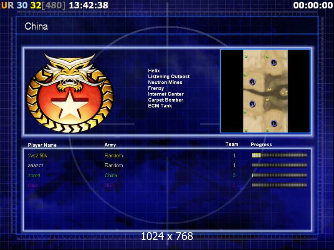Image resolution: width=334 pixels, height=250 pixels.
Task: Click the Carpet Bomber entry
Action: click(x=165, y=100)
